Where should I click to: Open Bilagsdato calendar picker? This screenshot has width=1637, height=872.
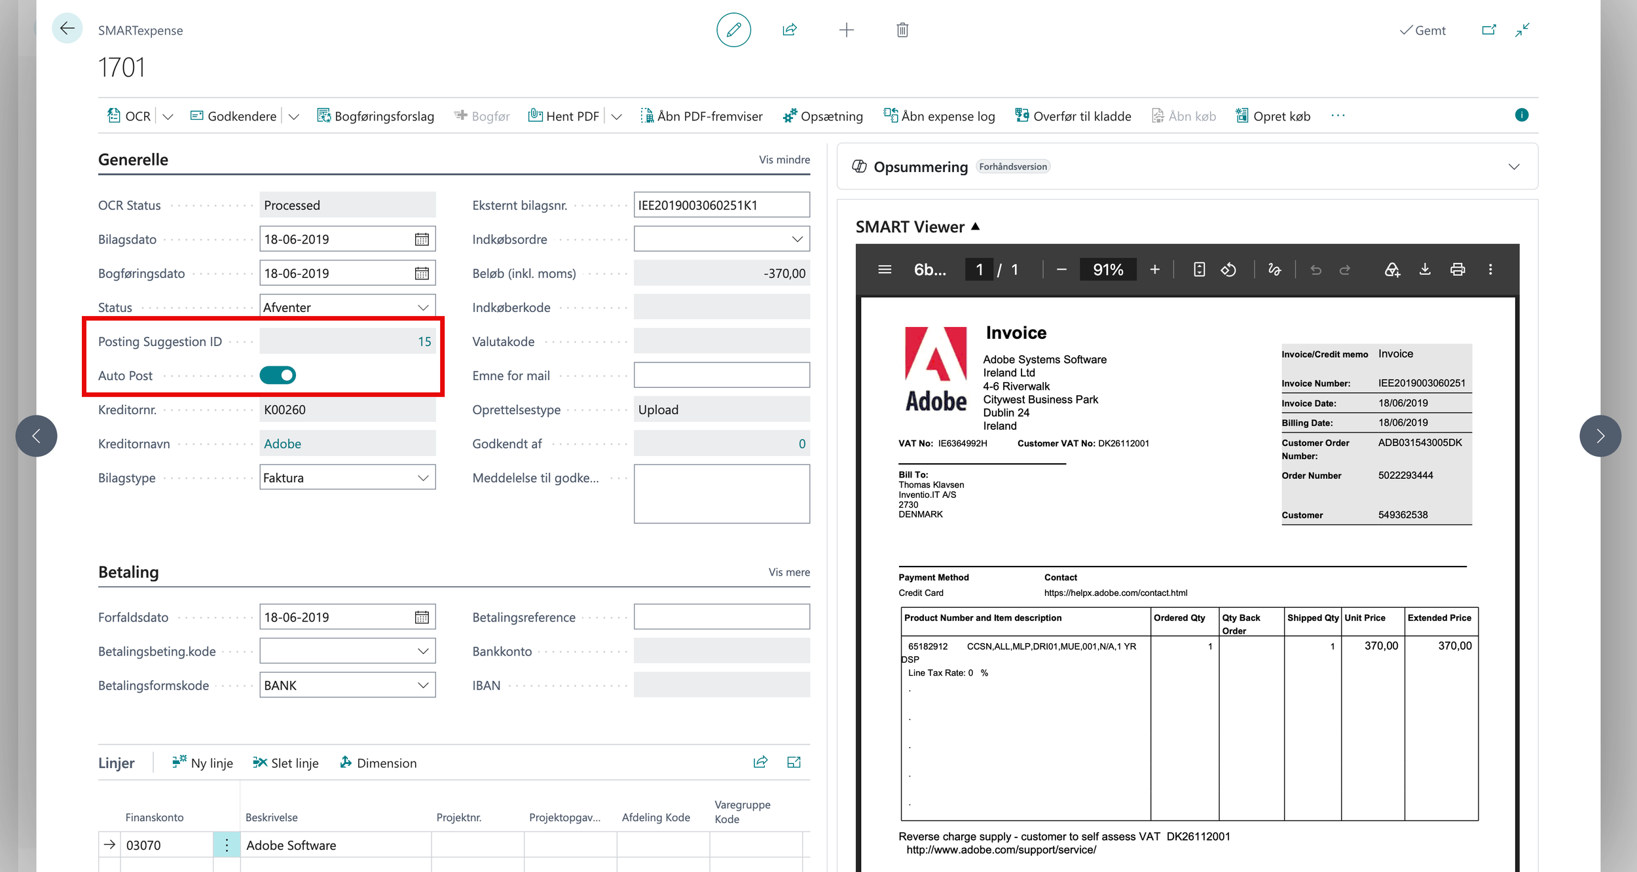coord(422,239)
